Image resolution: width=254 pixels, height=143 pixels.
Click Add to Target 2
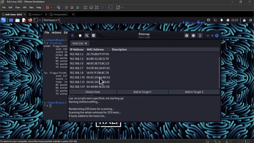point(194,92)
